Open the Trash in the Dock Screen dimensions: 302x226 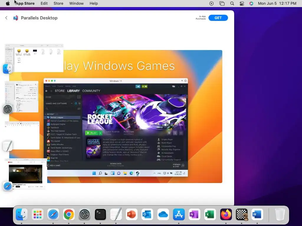280,214
